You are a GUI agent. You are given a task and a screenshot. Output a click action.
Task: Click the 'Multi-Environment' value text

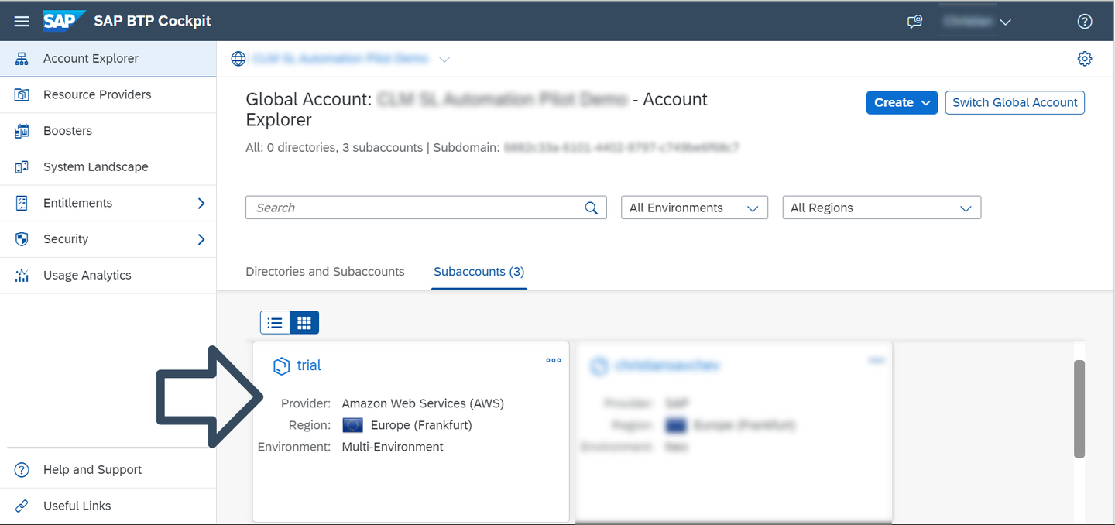(393, 447)
